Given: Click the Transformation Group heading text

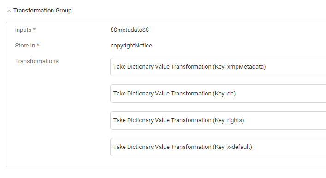Looking at the screenshot, I should point(42,11).
